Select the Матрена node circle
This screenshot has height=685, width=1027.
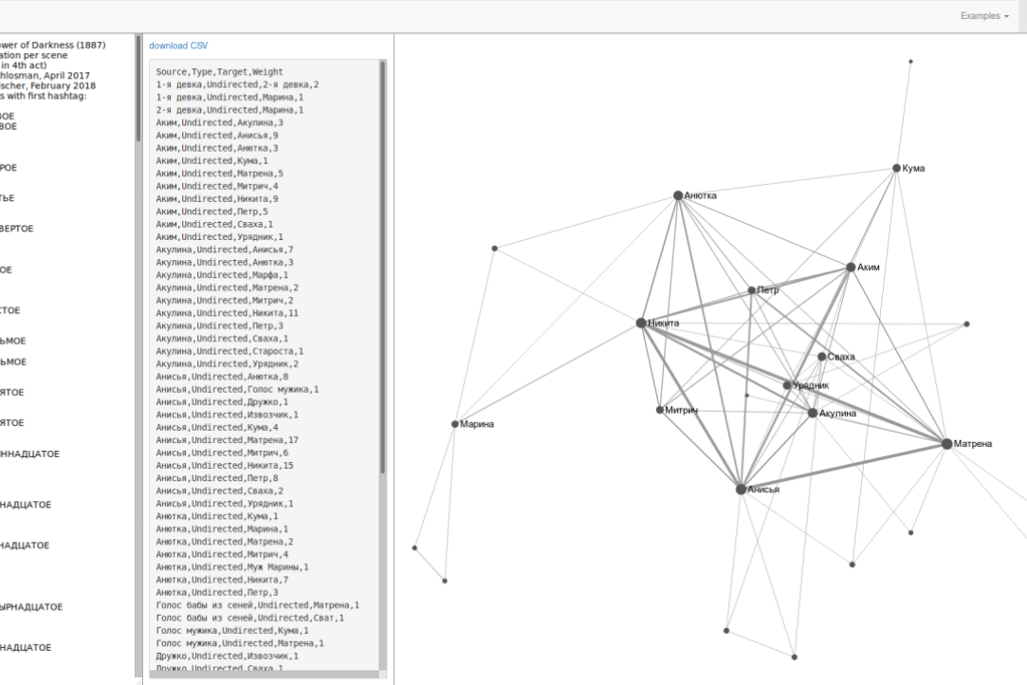tap(946, 443)
